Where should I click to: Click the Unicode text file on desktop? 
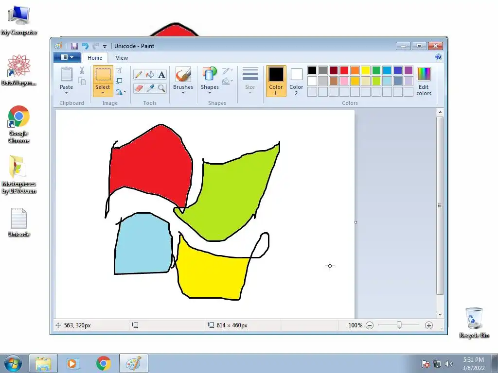19,222
